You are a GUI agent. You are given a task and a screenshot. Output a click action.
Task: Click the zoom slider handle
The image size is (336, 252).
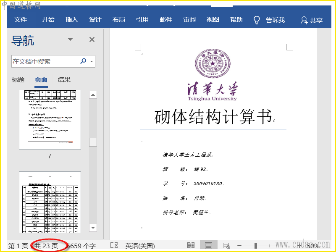(256, 246)
